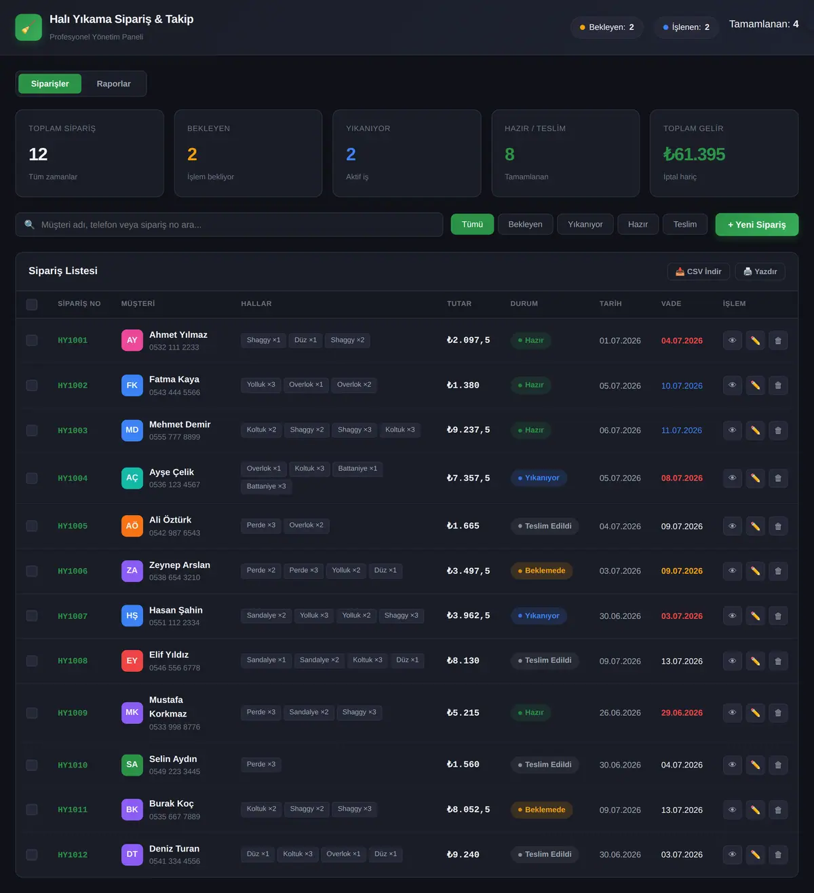This screenshot has height=893, width=814.
Task: View Hasan Şahin's order HY1007
Action: coord(732,616)
